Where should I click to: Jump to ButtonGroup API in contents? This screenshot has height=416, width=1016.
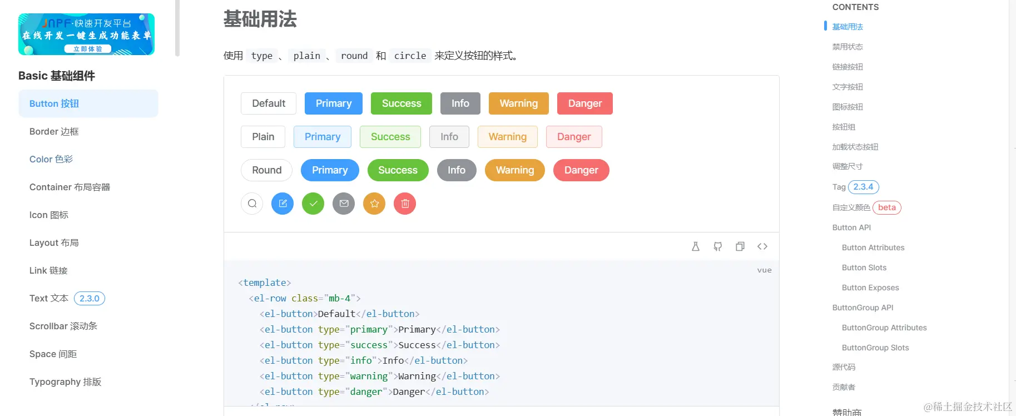(863, 308)
